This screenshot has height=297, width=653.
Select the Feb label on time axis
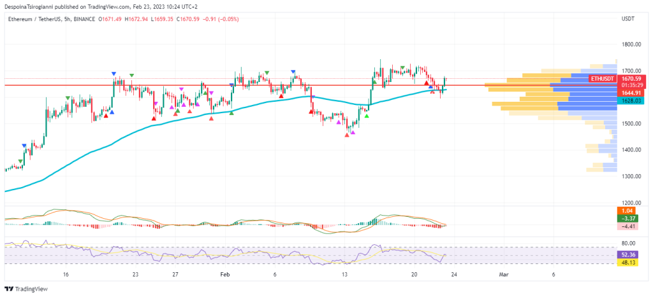pyautogui.click(x=224, y=275)
